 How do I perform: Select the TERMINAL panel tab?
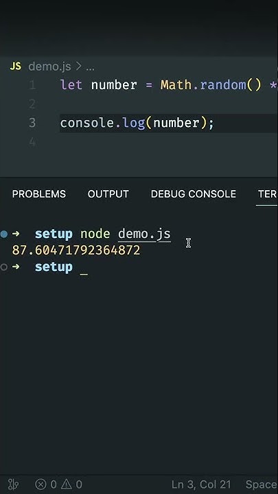(x=268, y=193)
